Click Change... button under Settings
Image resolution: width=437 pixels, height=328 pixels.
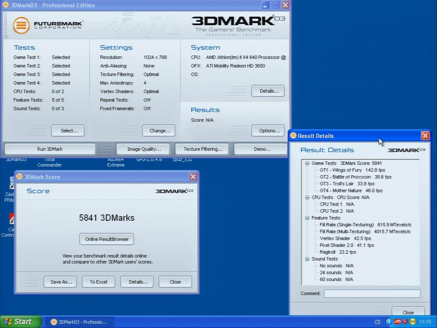tap(159, 131)
